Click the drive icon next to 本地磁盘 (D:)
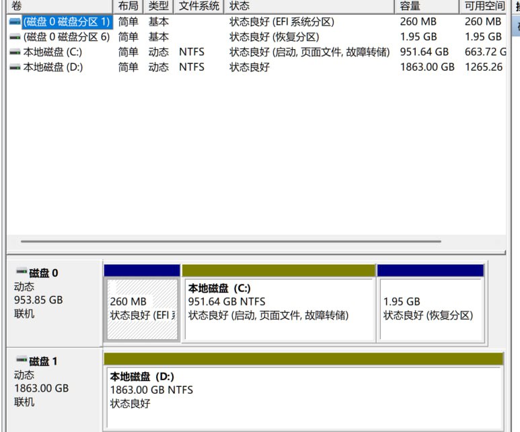520x432 pixels. coord(15,67)
